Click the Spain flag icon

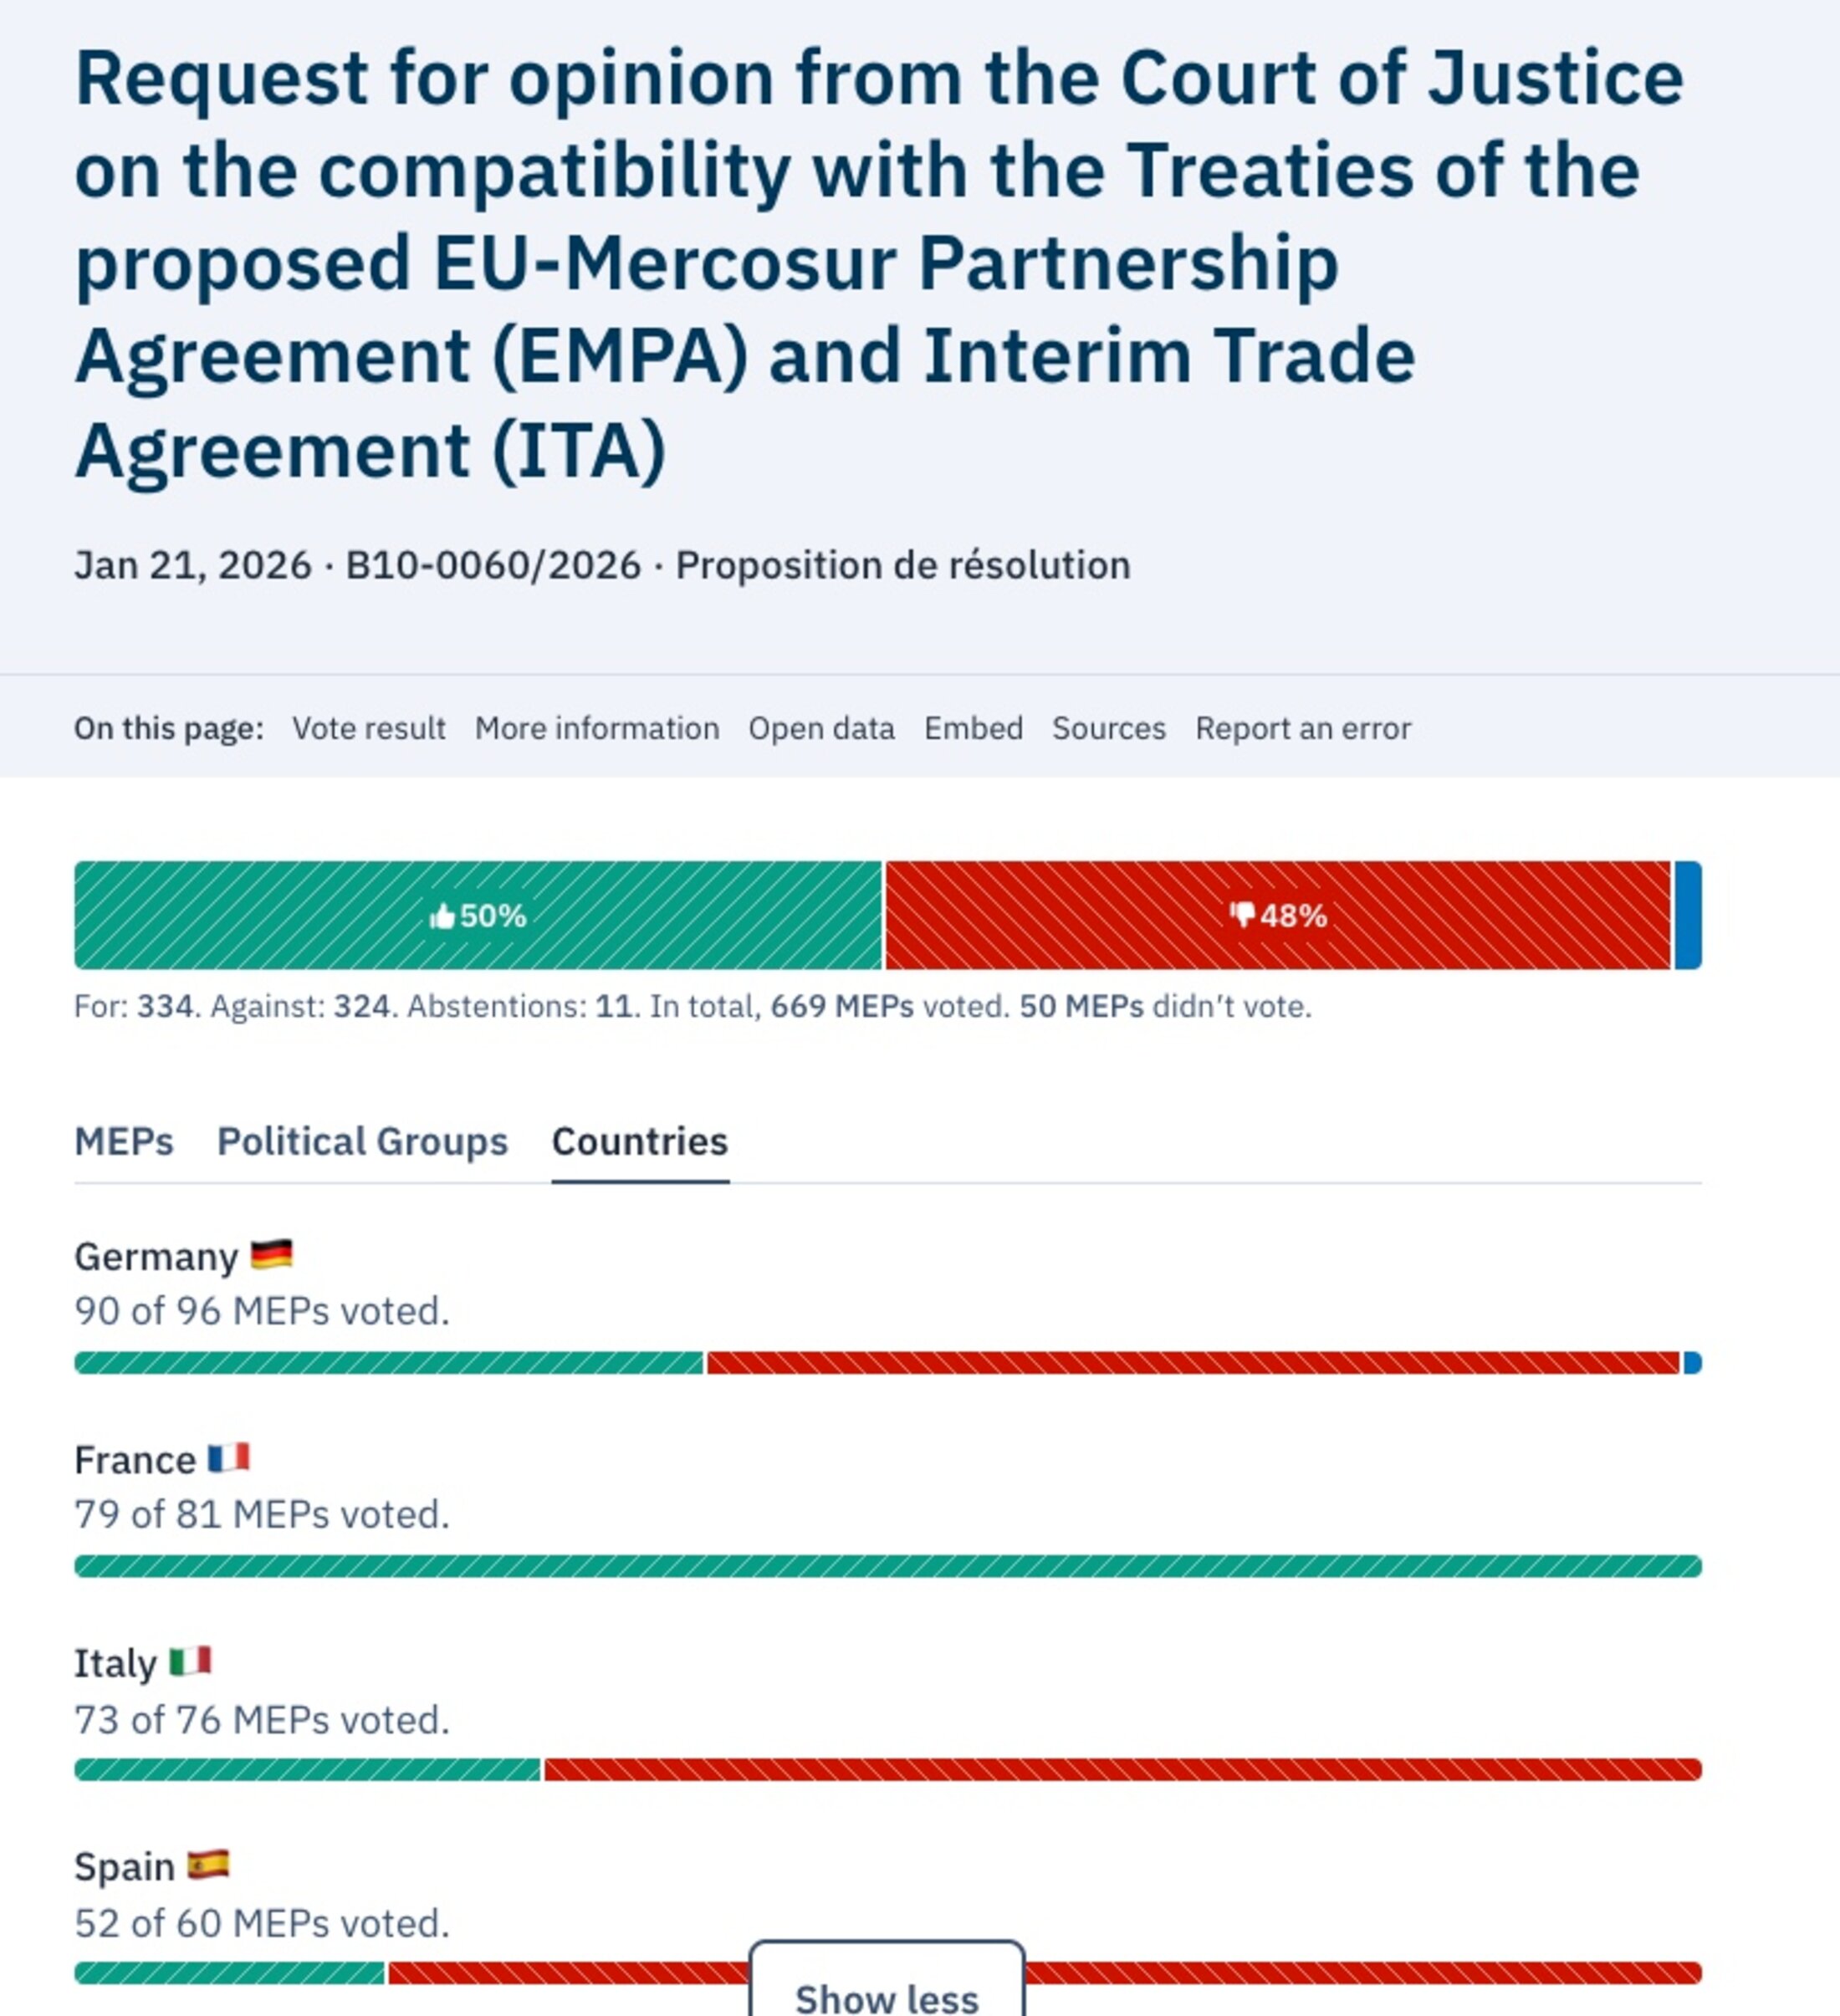click(x=208, y=1865)
